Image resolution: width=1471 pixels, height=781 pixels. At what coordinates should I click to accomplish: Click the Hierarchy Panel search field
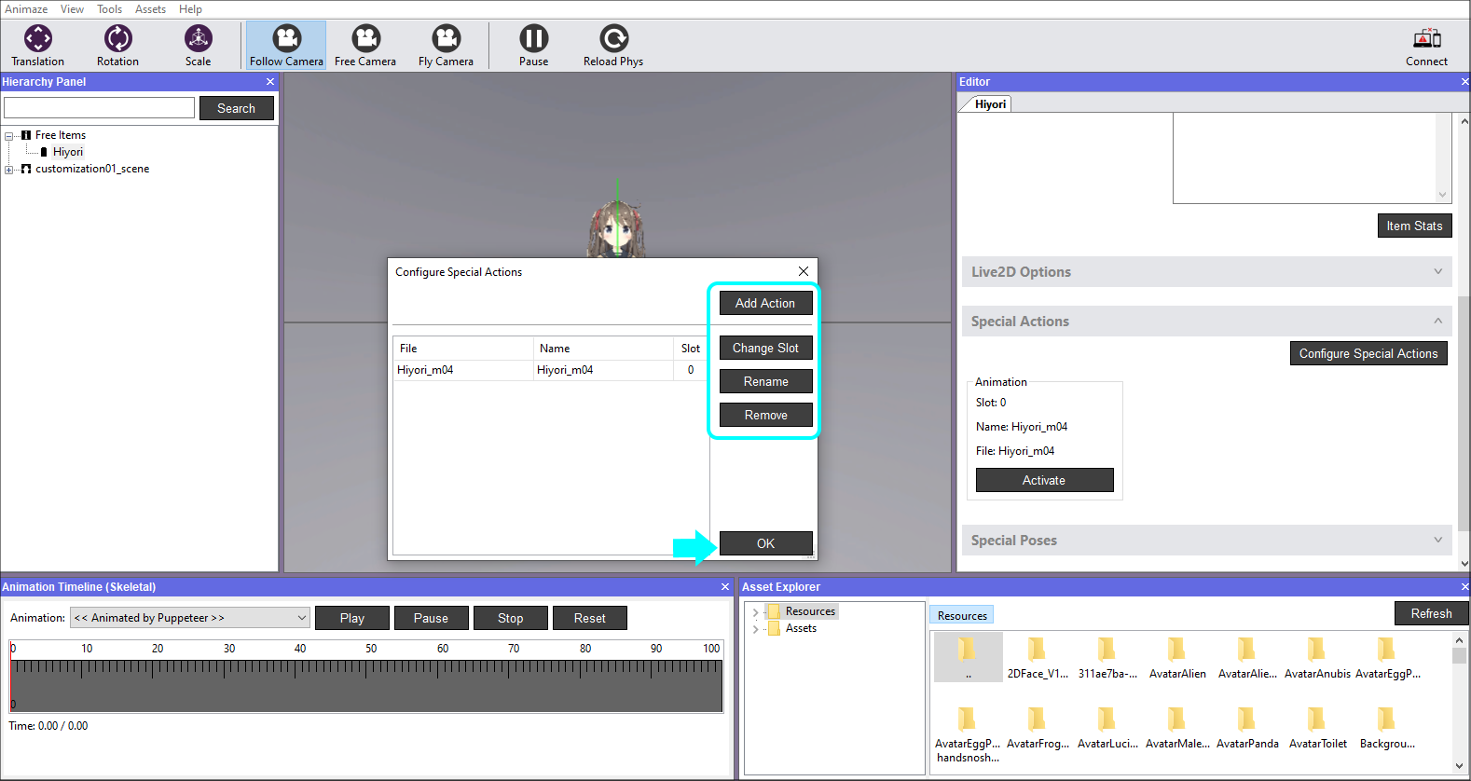click(100, 108)
